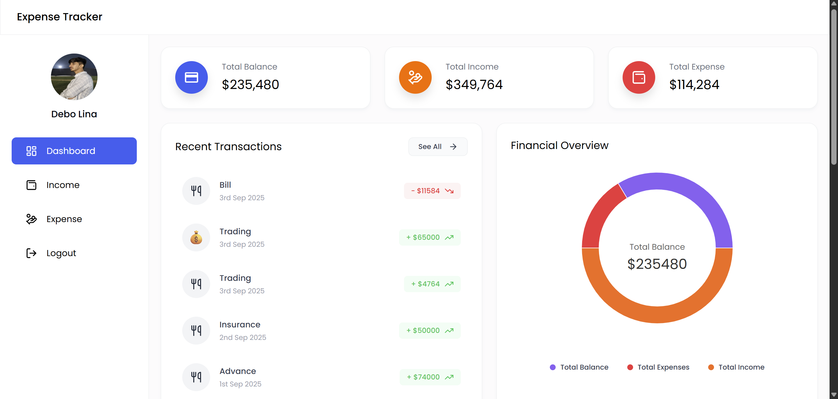Click the utensils icon beside Trading $4764
The width and height of the screenshot is (838, 399).
pos(196,284)
